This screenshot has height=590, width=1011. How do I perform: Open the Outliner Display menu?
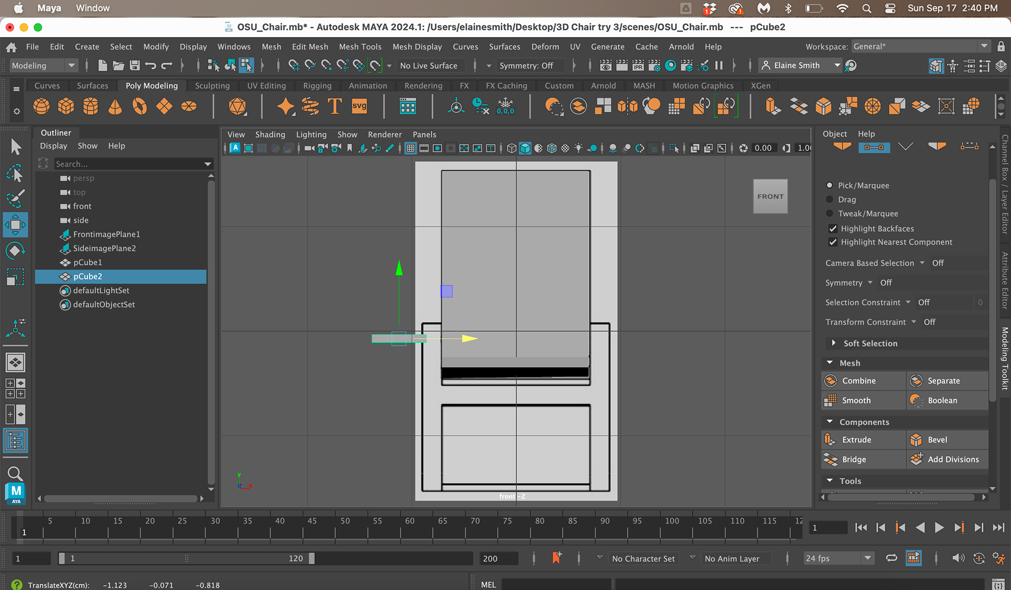point(54,146)
